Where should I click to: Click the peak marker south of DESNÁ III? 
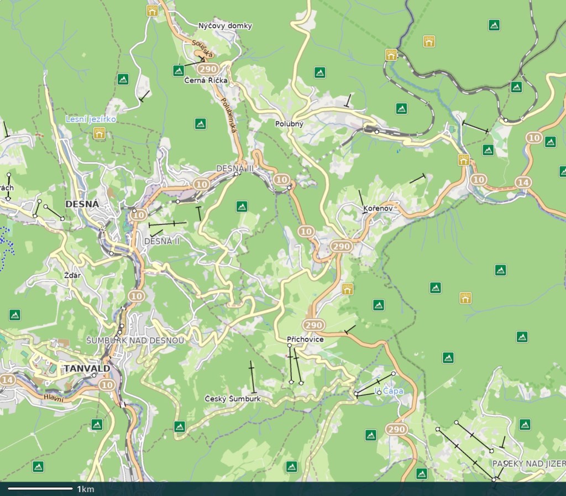pos(241,206)
